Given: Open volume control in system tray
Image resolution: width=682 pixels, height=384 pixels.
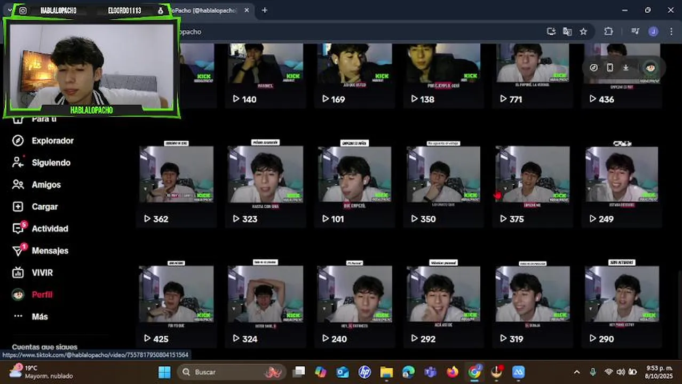Looking at the screenshot, I should coord(621,372).
